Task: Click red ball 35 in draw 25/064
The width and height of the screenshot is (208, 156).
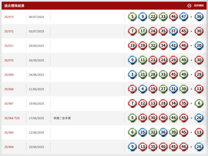Action: [x=153, y=147]
